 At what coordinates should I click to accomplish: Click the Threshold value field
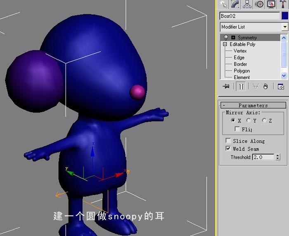(263, 157)
